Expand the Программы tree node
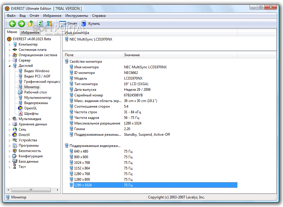 (10, 146)
